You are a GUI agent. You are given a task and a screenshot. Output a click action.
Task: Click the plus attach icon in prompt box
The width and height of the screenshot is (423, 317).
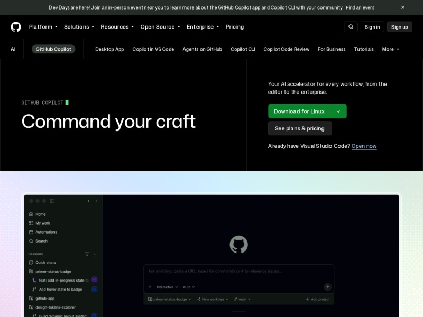[x=150, y=287]
